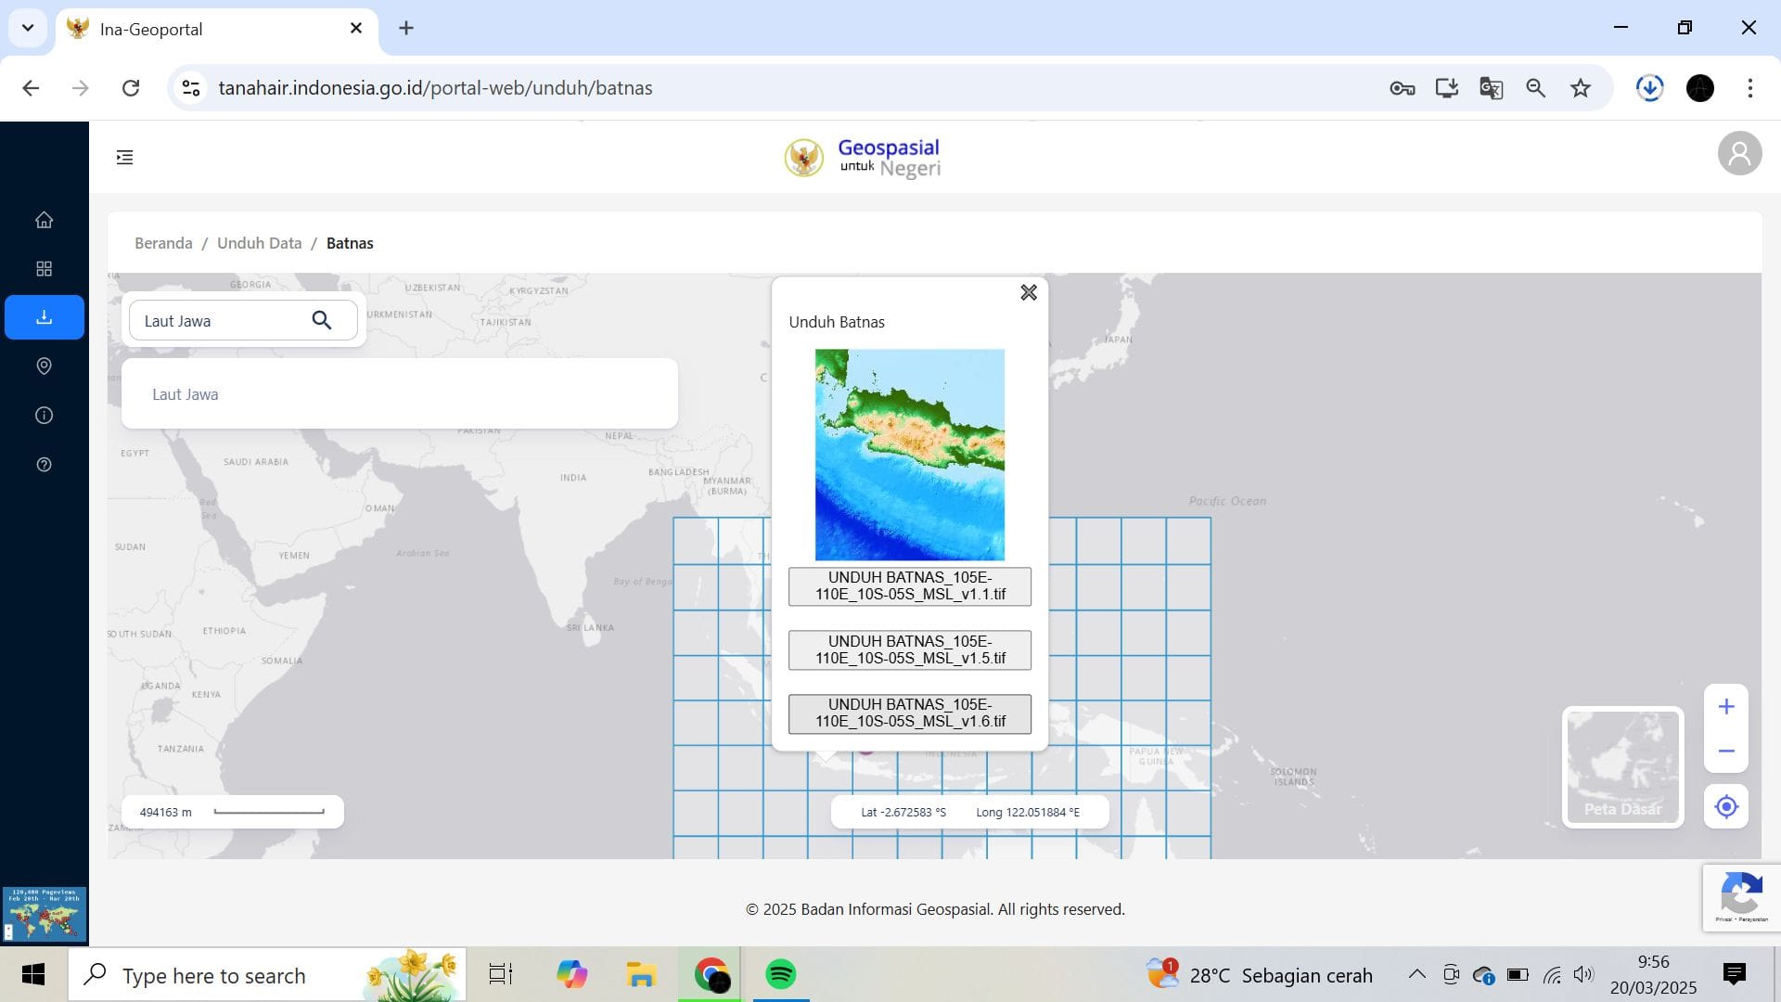Open the Chrome profile avatar

tap(1699, 88)
